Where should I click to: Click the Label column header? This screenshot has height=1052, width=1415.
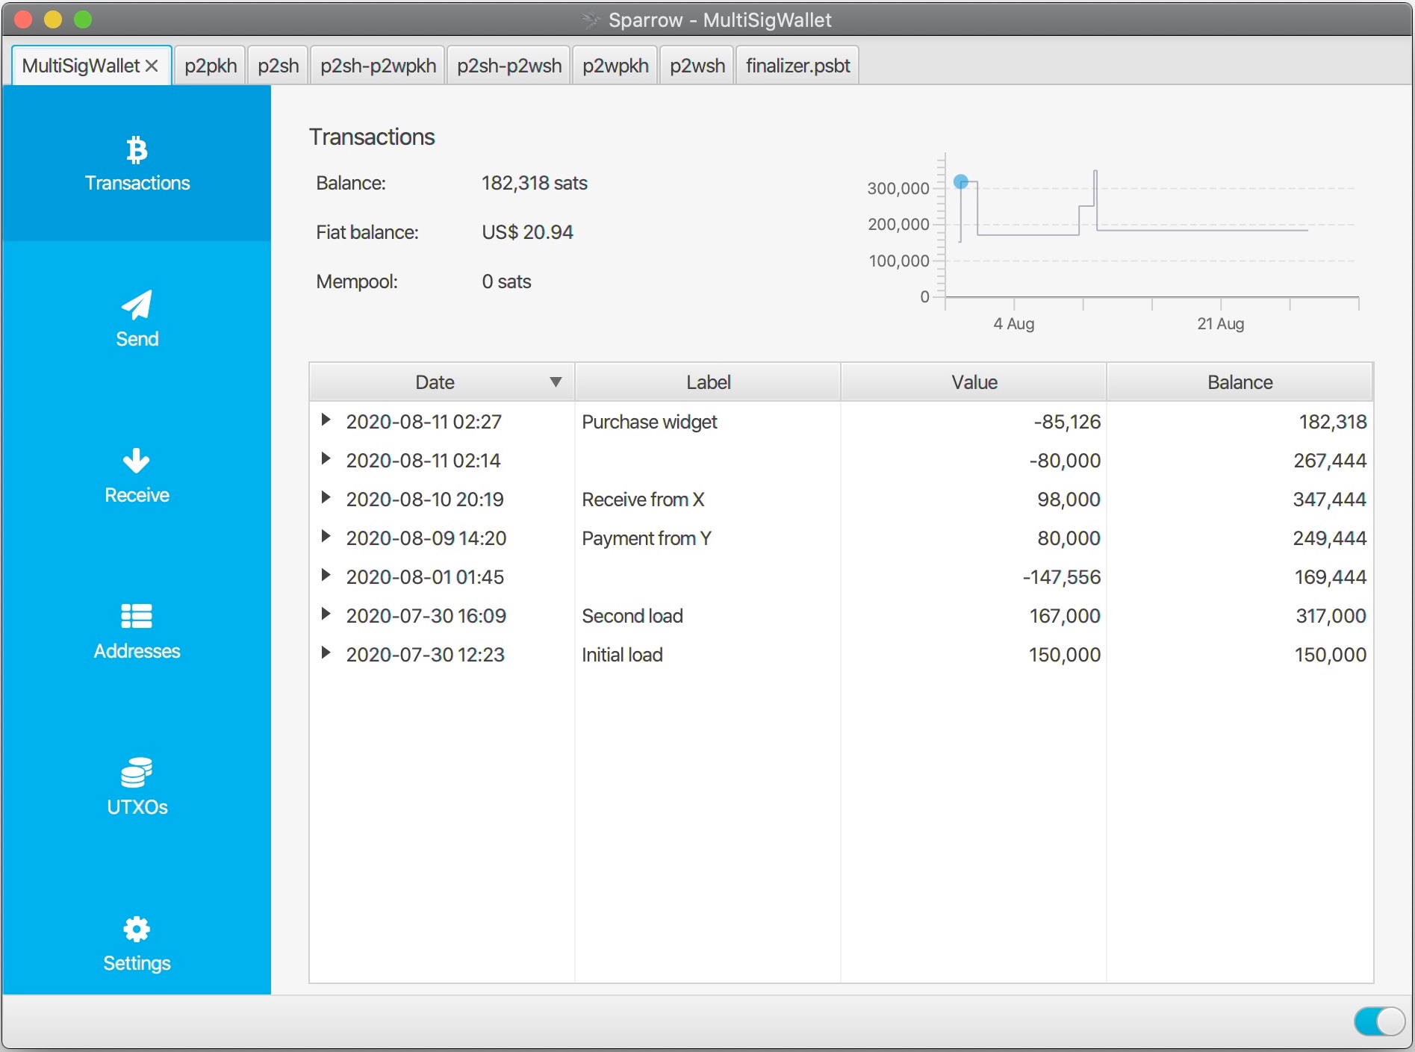(708, 382)
